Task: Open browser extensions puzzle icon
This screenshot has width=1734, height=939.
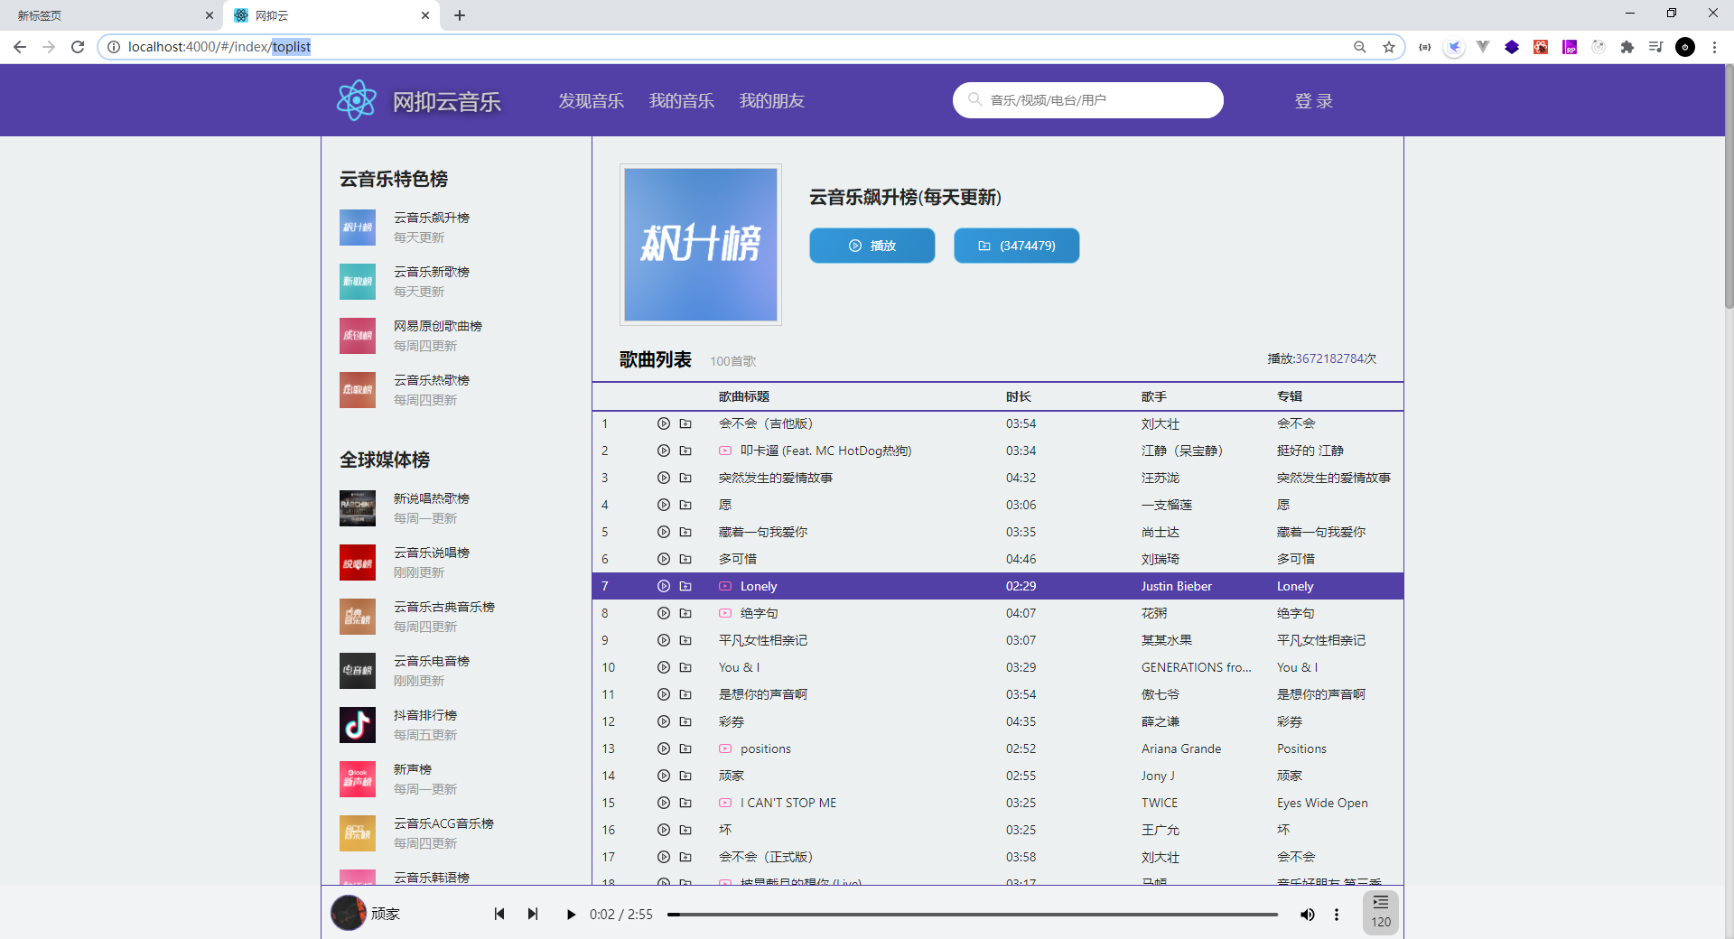Action: (1627, 47)
